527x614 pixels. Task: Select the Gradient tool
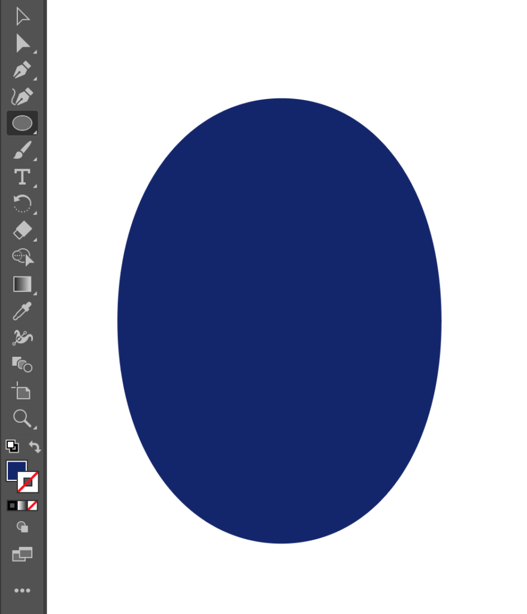coord(22,284)
